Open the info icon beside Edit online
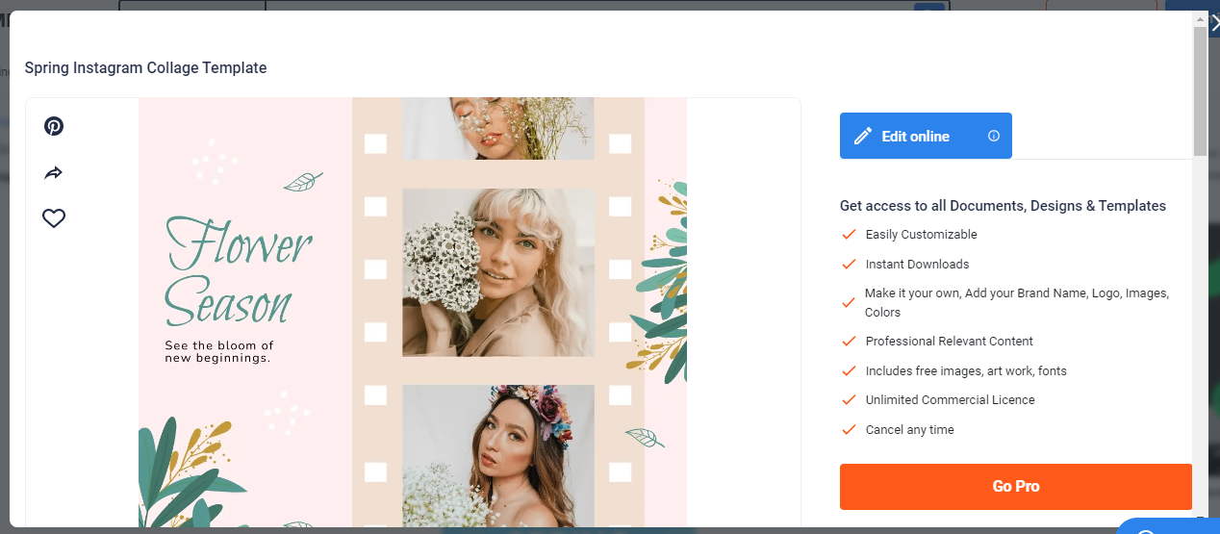This screenshot has width=1220, height=534. (994, 136)
